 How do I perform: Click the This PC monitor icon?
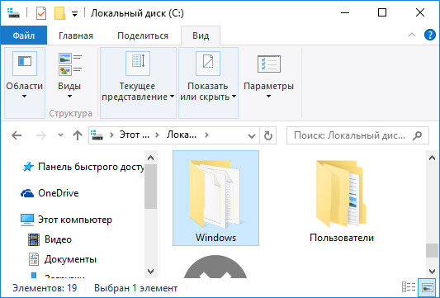pos(27,220)
